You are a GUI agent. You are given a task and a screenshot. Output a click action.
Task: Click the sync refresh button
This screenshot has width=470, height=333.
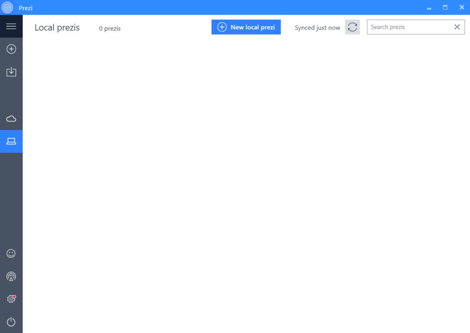(x=352, y=27)
